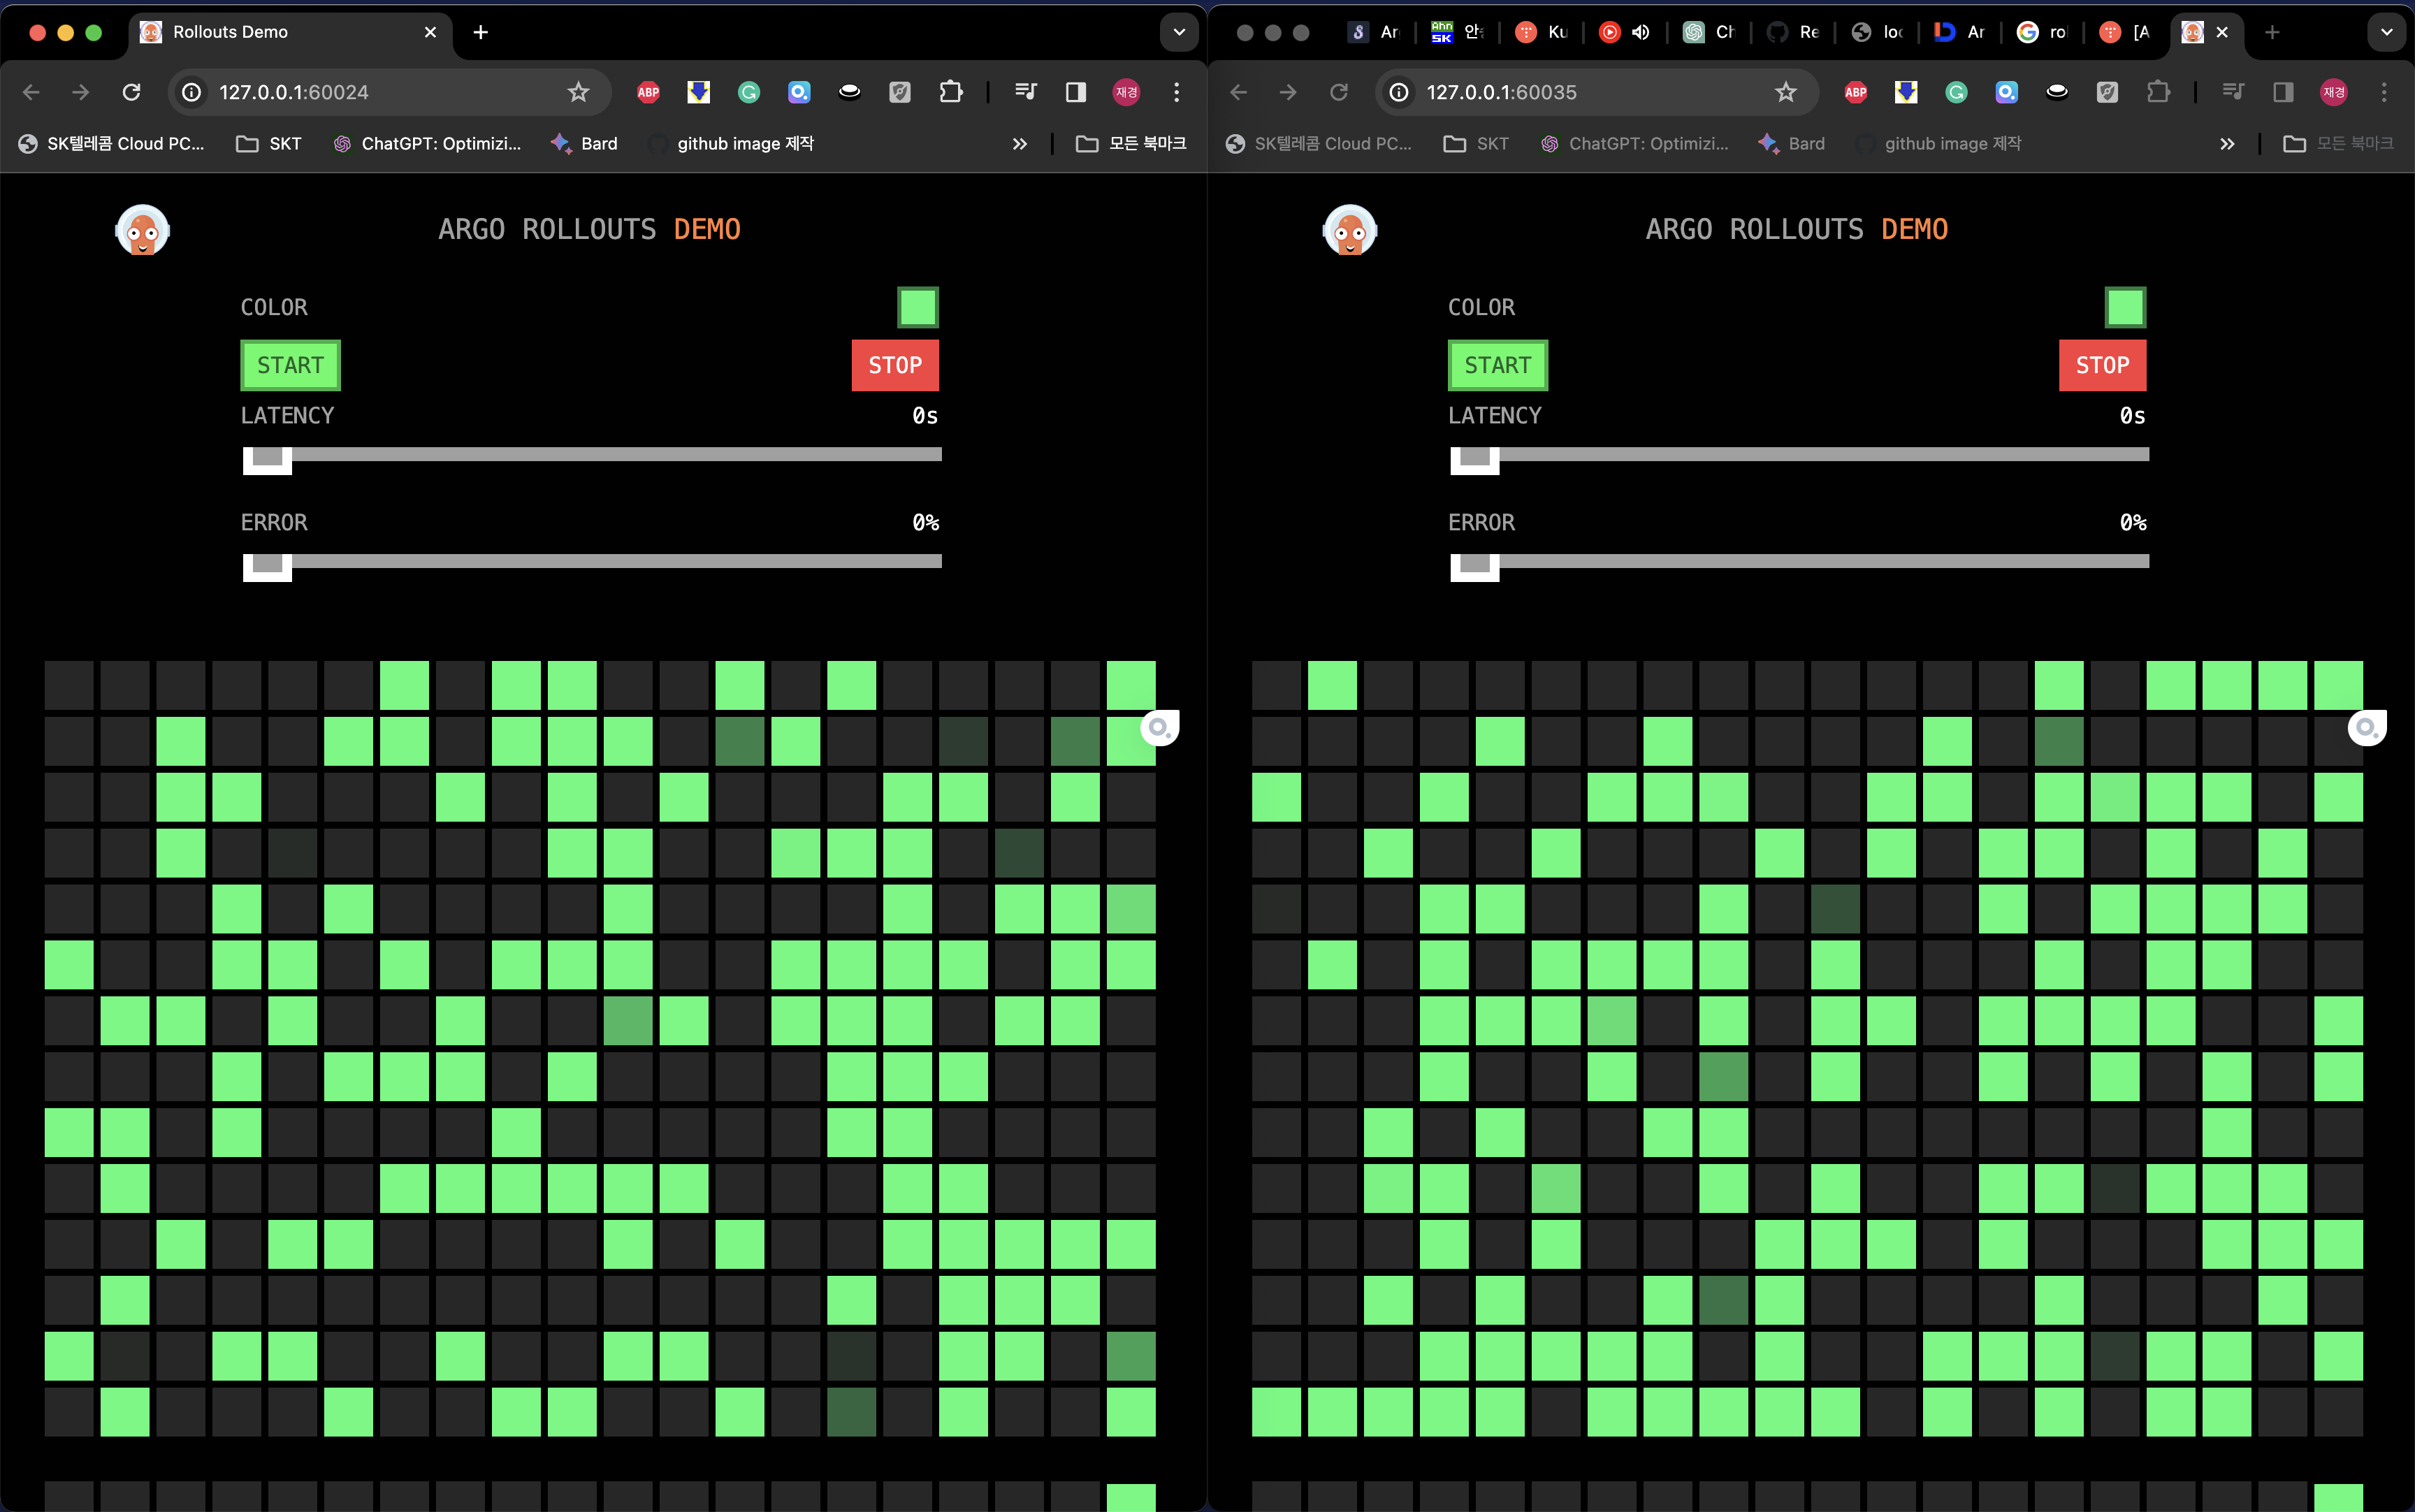
Task: Open AdBlock Plus extension in right window
Action: (x=1856, y=92)
